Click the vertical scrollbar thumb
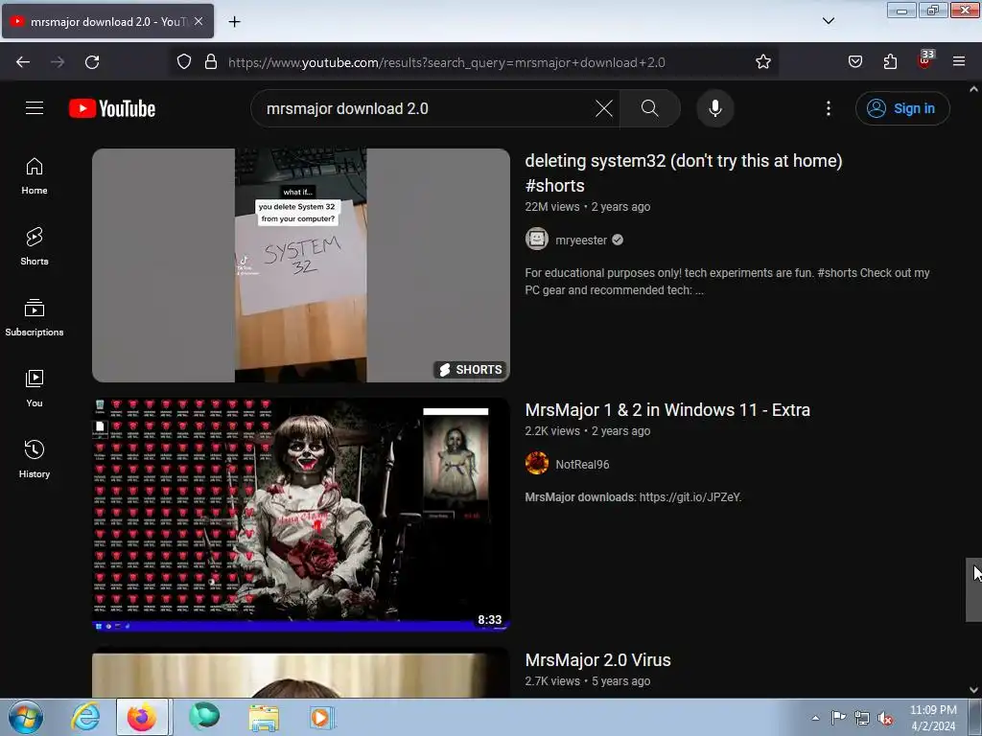This screenshot has width=982, height=736. coord(974,589)
